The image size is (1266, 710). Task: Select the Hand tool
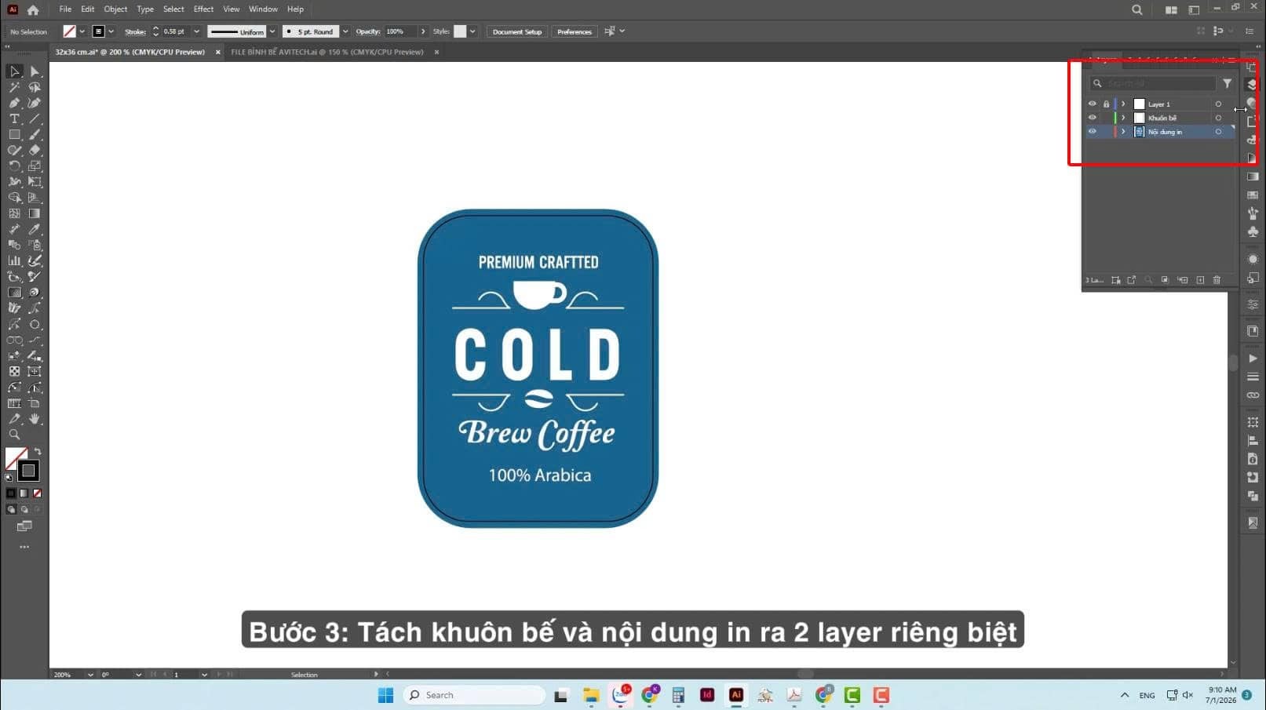35,419
